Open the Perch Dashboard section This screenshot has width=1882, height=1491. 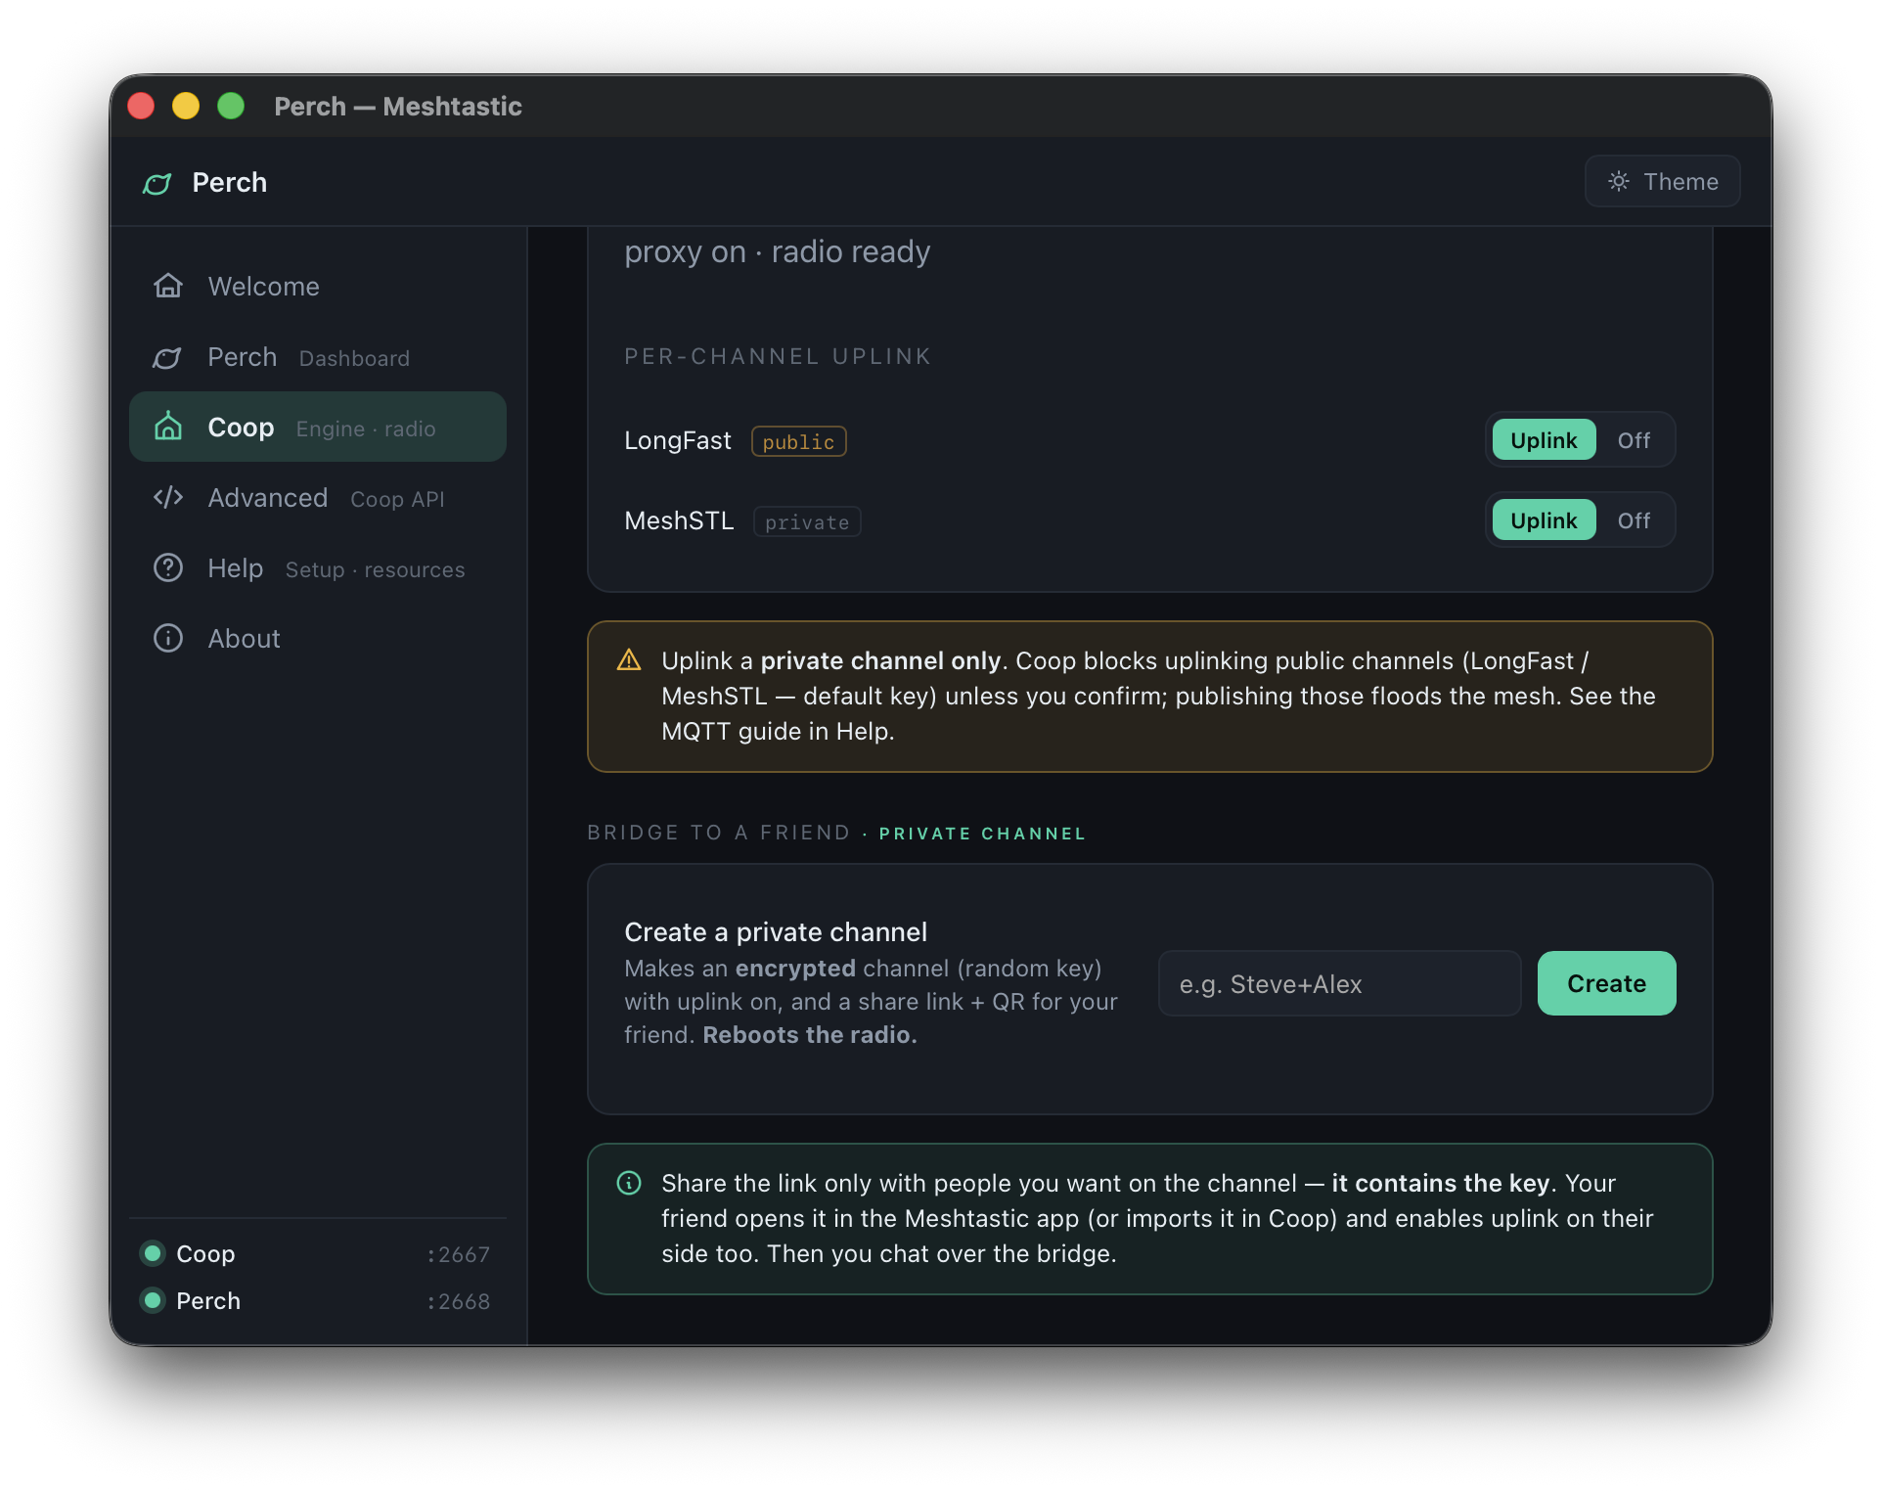coord(317,357)
